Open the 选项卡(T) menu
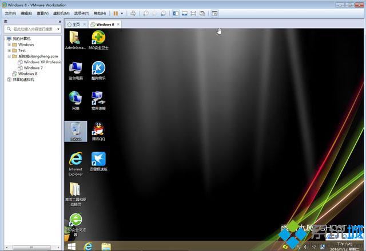Viewport: 366px width, 251px height. (x=82, y=14)
